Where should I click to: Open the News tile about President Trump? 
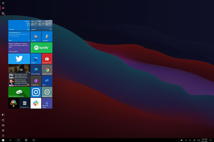tap(19, 75)
